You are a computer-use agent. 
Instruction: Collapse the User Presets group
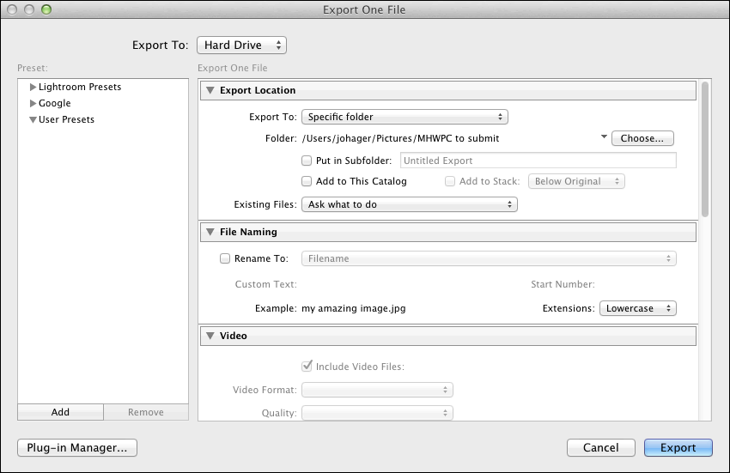coord(33,120)
